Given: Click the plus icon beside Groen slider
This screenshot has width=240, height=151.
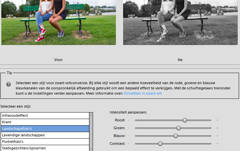Looking at the screenshot, I should coord(217,128).
